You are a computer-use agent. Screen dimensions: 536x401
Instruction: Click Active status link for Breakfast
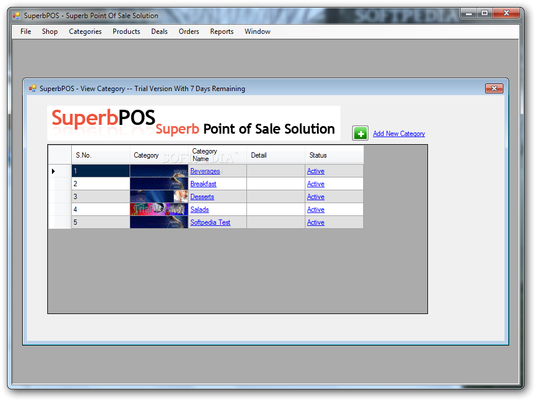[x=315, y=184]
